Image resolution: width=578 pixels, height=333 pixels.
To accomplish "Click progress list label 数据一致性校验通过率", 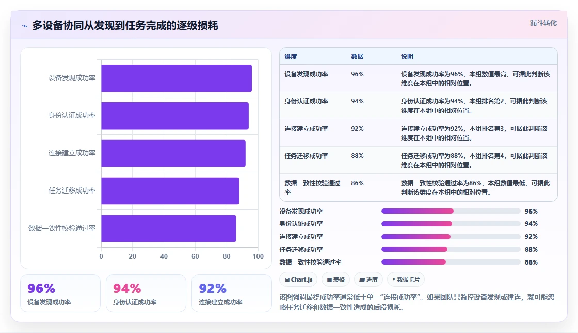I will (310, 262).
